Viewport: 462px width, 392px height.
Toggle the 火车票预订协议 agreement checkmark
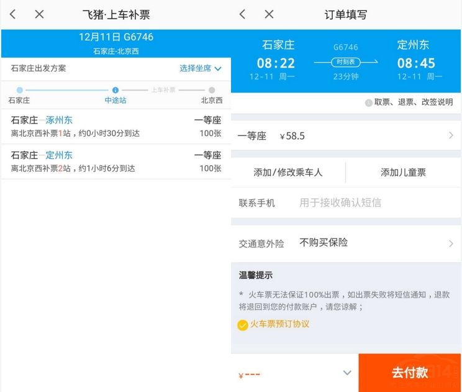[243, 324]
